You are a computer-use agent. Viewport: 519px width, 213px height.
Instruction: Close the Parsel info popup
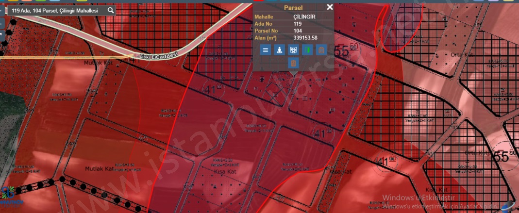[330, 7]
